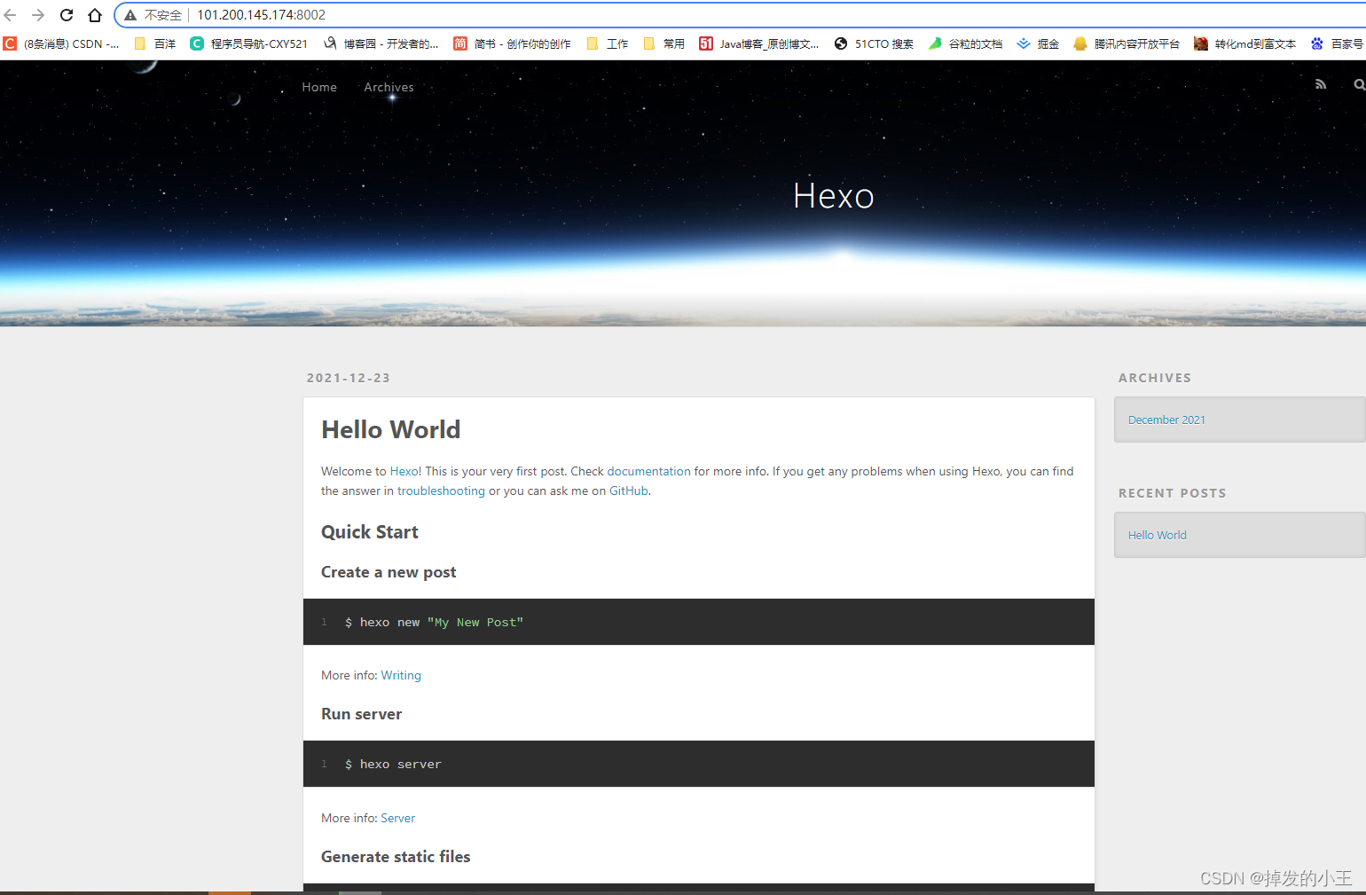Open the Writing more info link
This screenshot has width=1366, height=895.
coord(401,675)
